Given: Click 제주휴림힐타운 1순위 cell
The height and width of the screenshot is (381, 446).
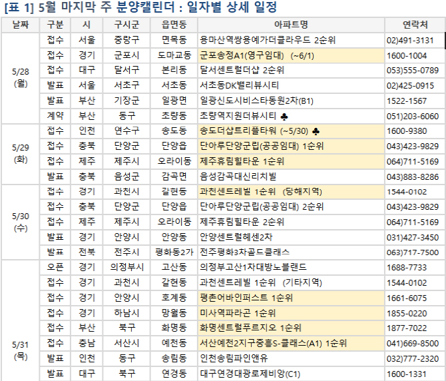Looking at the screenshot, I should pos(291,161).
